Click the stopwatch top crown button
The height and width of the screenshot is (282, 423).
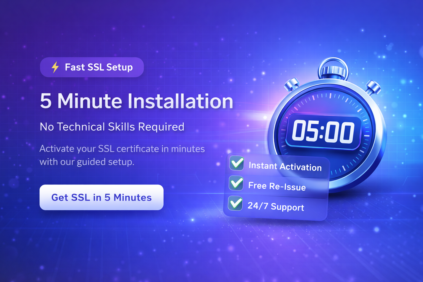pyautogui.click(x=333, y=72)
